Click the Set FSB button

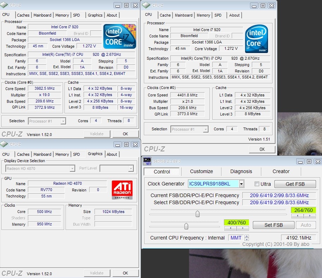point(273,225)
